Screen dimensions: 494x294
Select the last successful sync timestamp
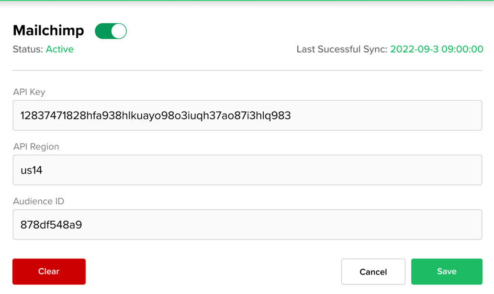coord(437,49)
